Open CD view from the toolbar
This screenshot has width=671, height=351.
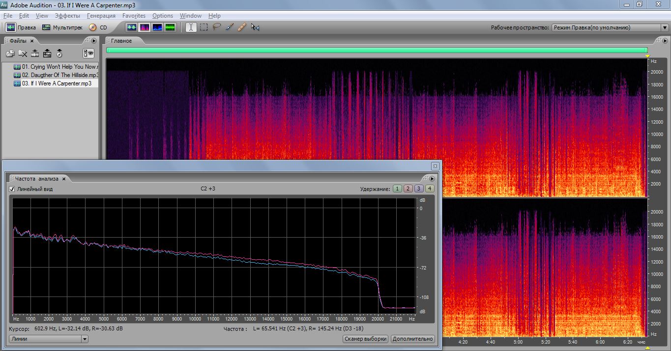tap(98, 27)
